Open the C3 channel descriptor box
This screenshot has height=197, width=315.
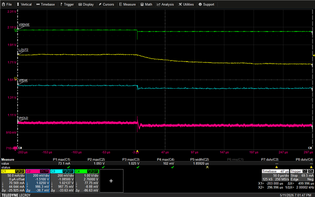pos(62,181)
